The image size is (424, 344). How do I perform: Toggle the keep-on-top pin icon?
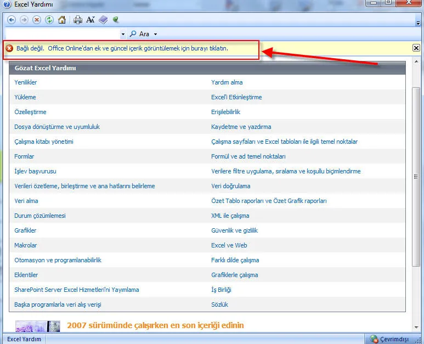click(116, 20)
